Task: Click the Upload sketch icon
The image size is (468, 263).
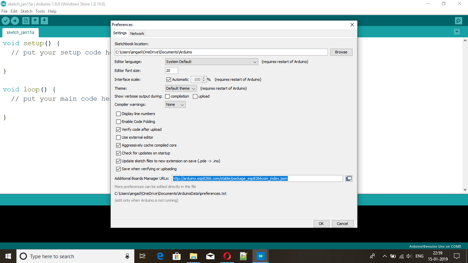Action: click(x=15, y=21)
